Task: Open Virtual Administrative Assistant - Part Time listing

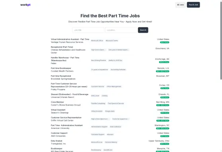Action: (70, 39)
